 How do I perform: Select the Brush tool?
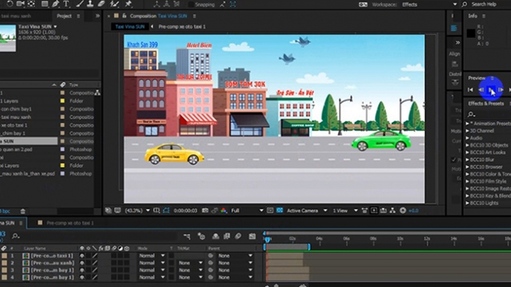point(80,4)
